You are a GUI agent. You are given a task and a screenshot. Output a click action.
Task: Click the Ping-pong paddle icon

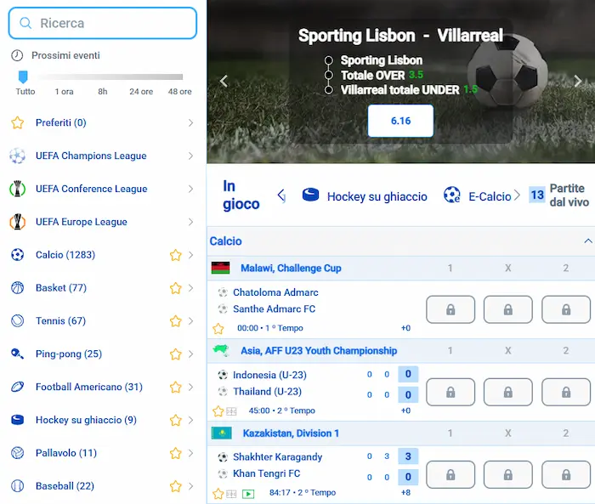click(18, 354)
